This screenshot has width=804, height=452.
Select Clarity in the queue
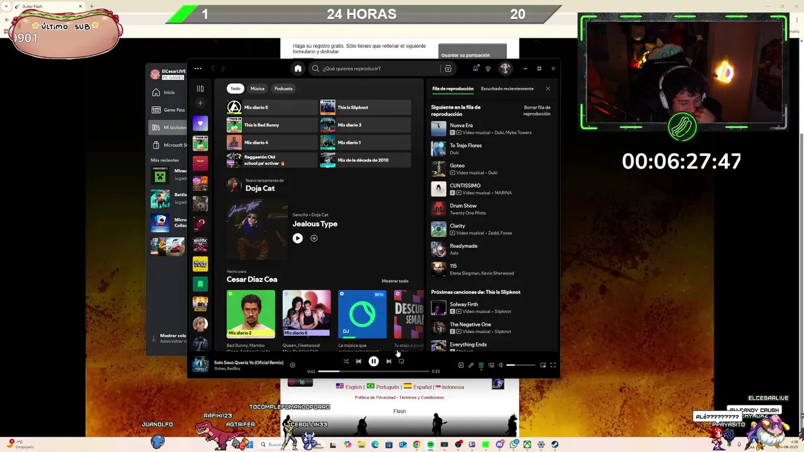491,229
